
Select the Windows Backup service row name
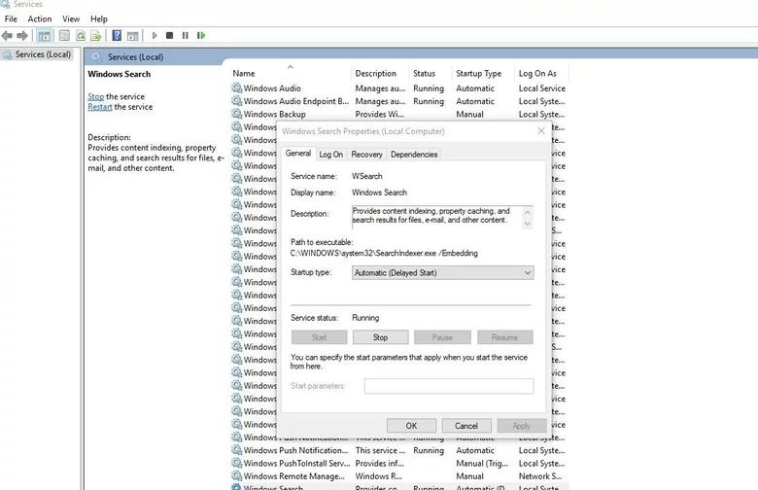tap(275, 114)
